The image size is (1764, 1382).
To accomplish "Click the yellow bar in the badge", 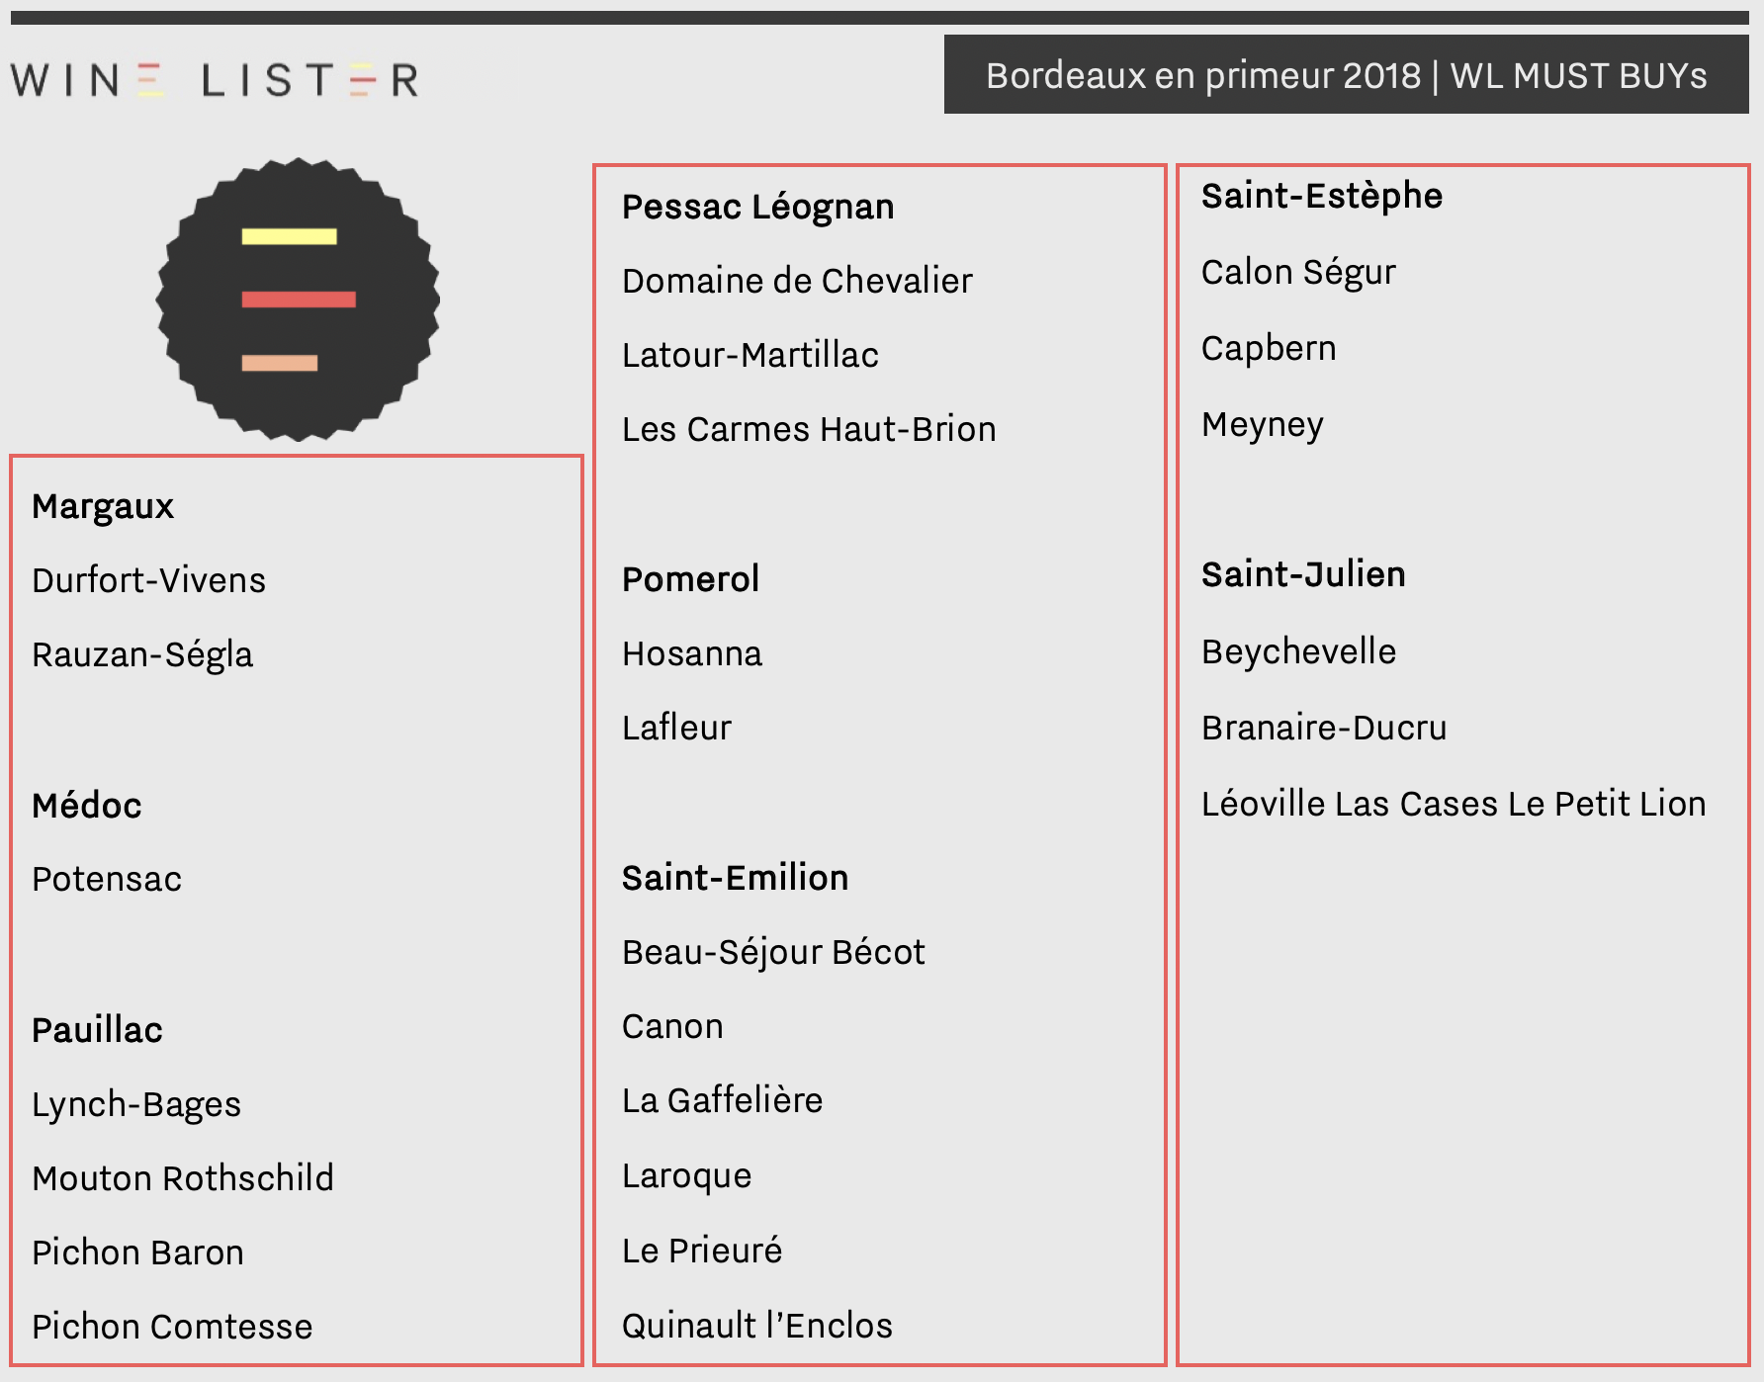I will tap(289, 236).
